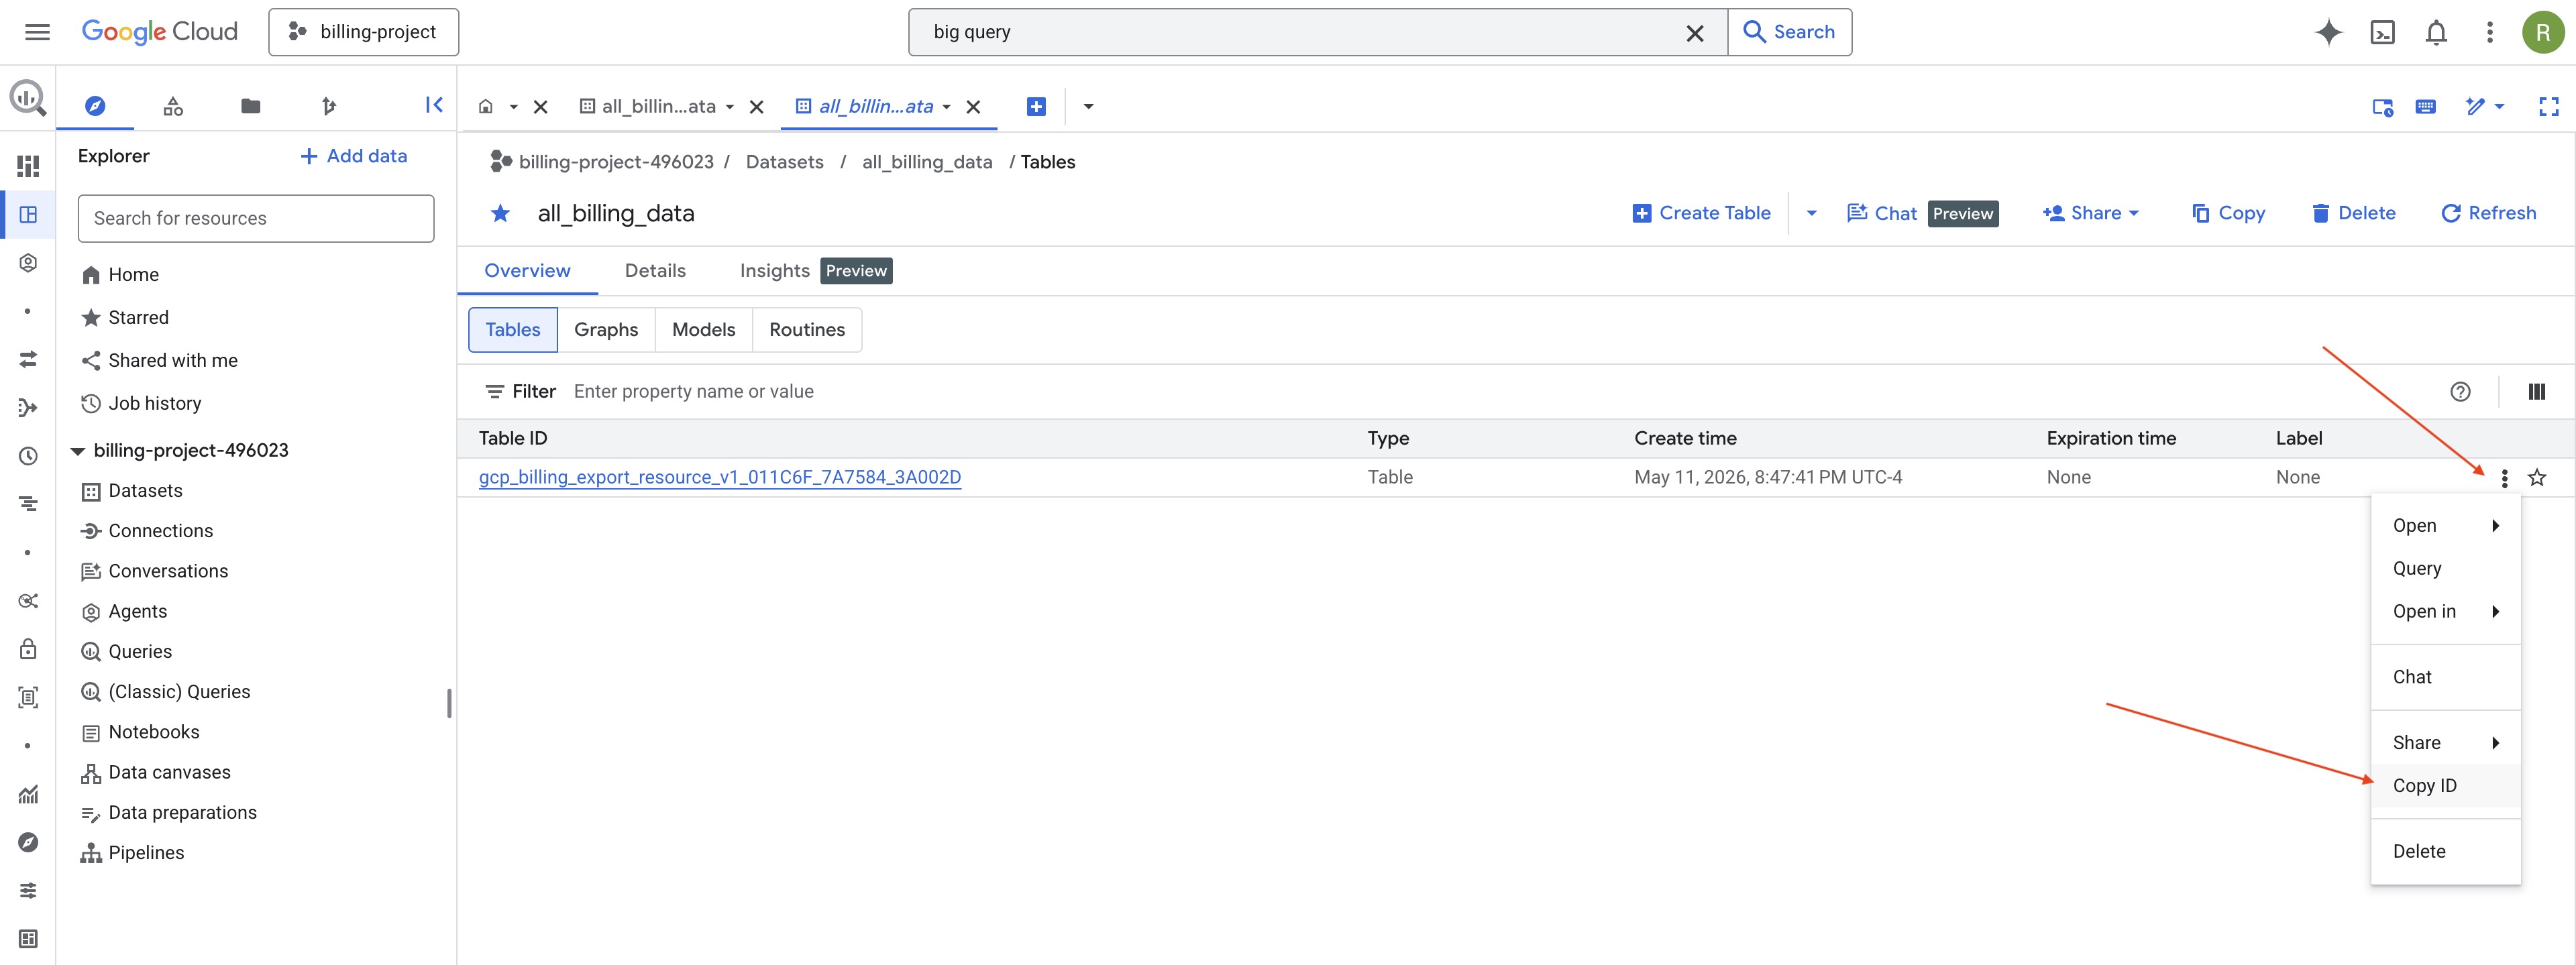Screen dimensions: 2576x965
Task: Close the active italic all_billin...ata tab
Action: coord(973,107)
